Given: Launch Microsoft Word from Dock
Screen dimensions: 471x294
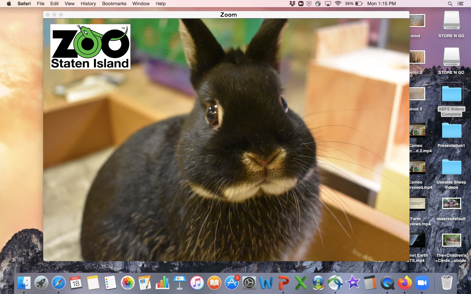Looking at the screenshot, I should [x=266, y=283].
